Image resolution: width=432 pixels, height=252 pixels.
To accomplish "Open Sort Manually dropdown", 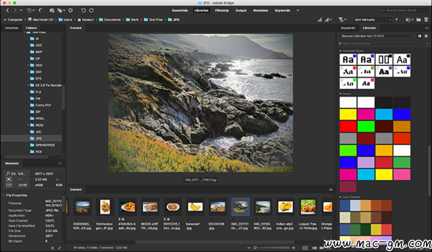I will [373, 20].
